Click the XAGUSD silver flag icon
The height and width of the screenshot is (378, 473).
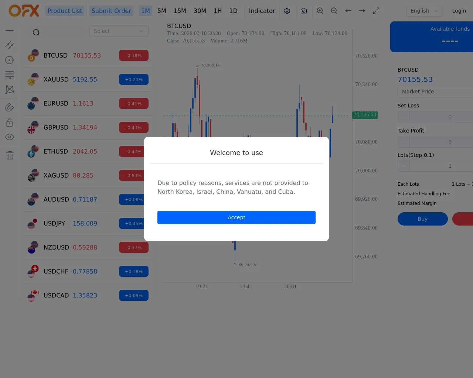click(33, 175)
